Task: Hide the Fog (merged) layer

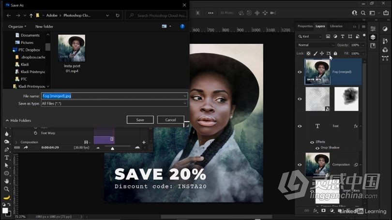Action: [300, 72]
